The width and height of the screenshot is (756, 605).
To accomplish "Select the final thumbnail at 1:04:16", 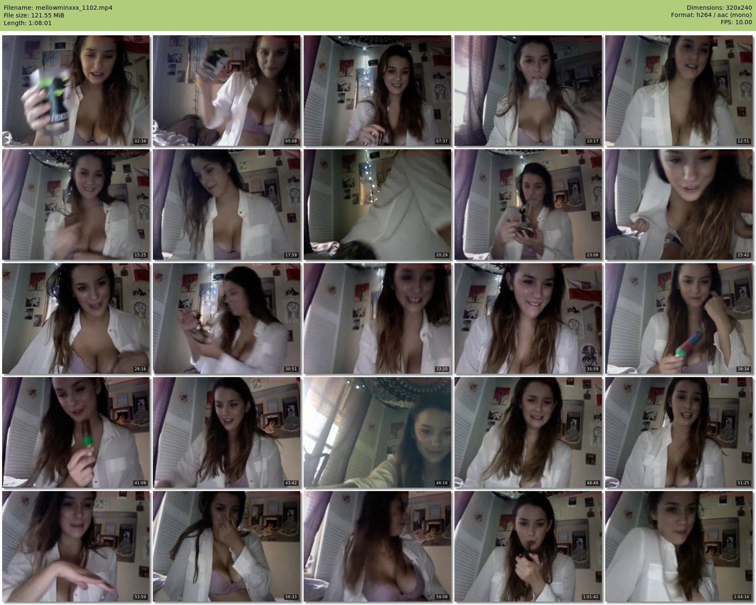I will point(679,546).
